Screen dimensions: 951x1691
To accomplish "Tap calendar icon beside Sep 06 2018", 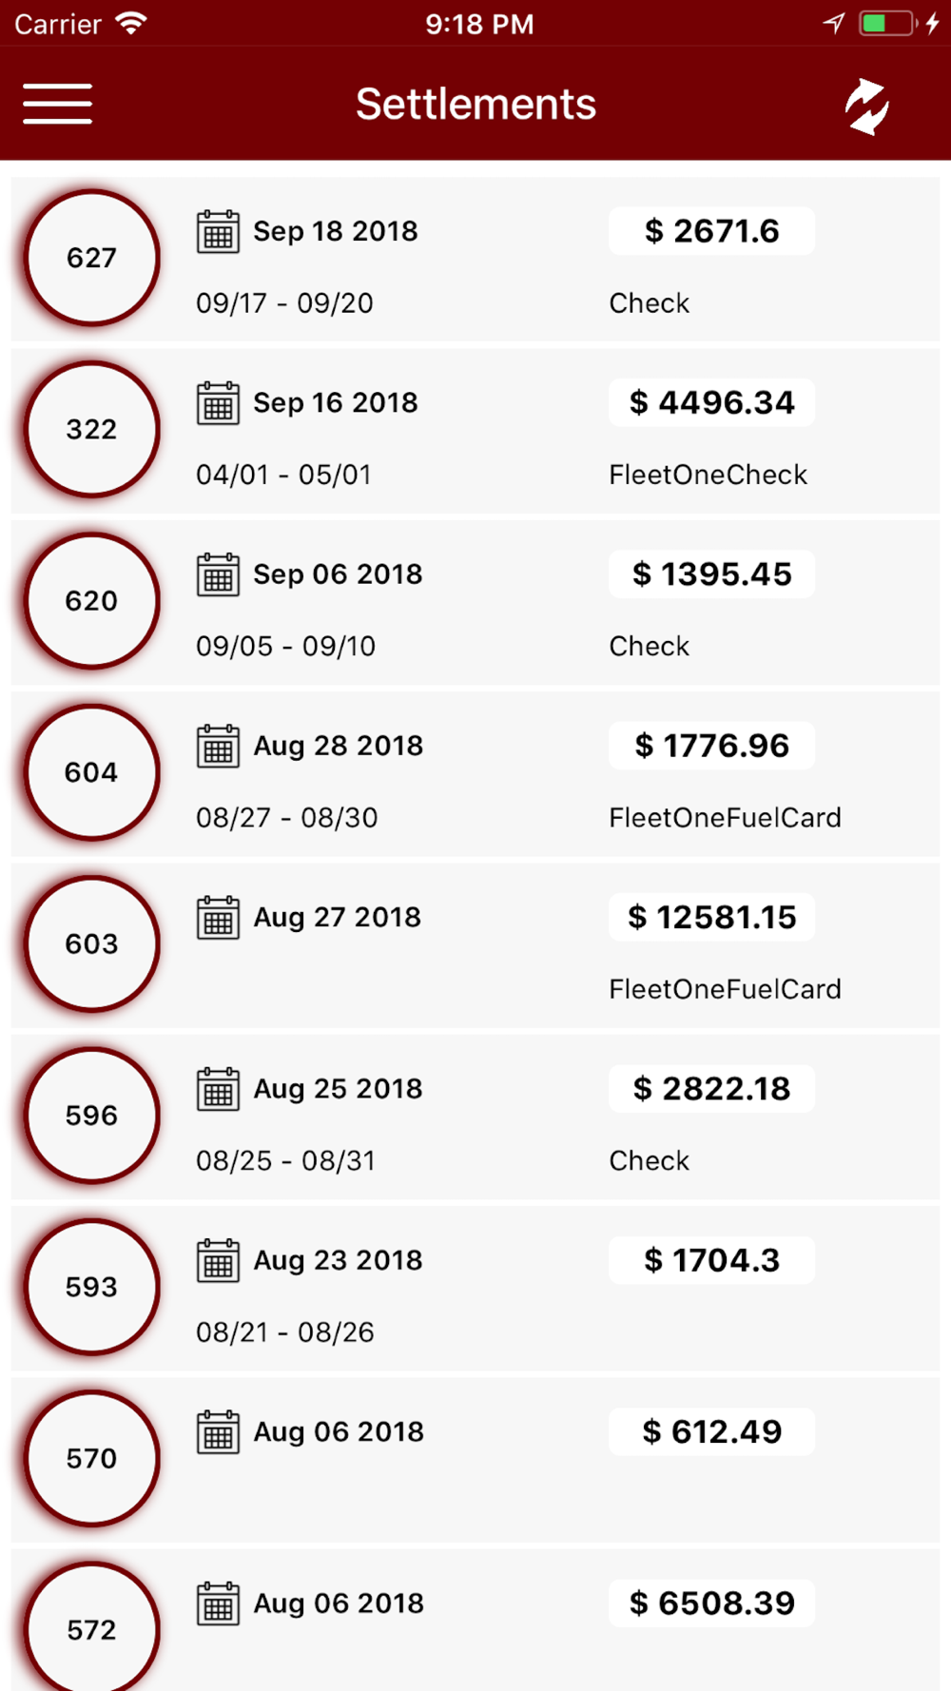I will click(218, 574).
